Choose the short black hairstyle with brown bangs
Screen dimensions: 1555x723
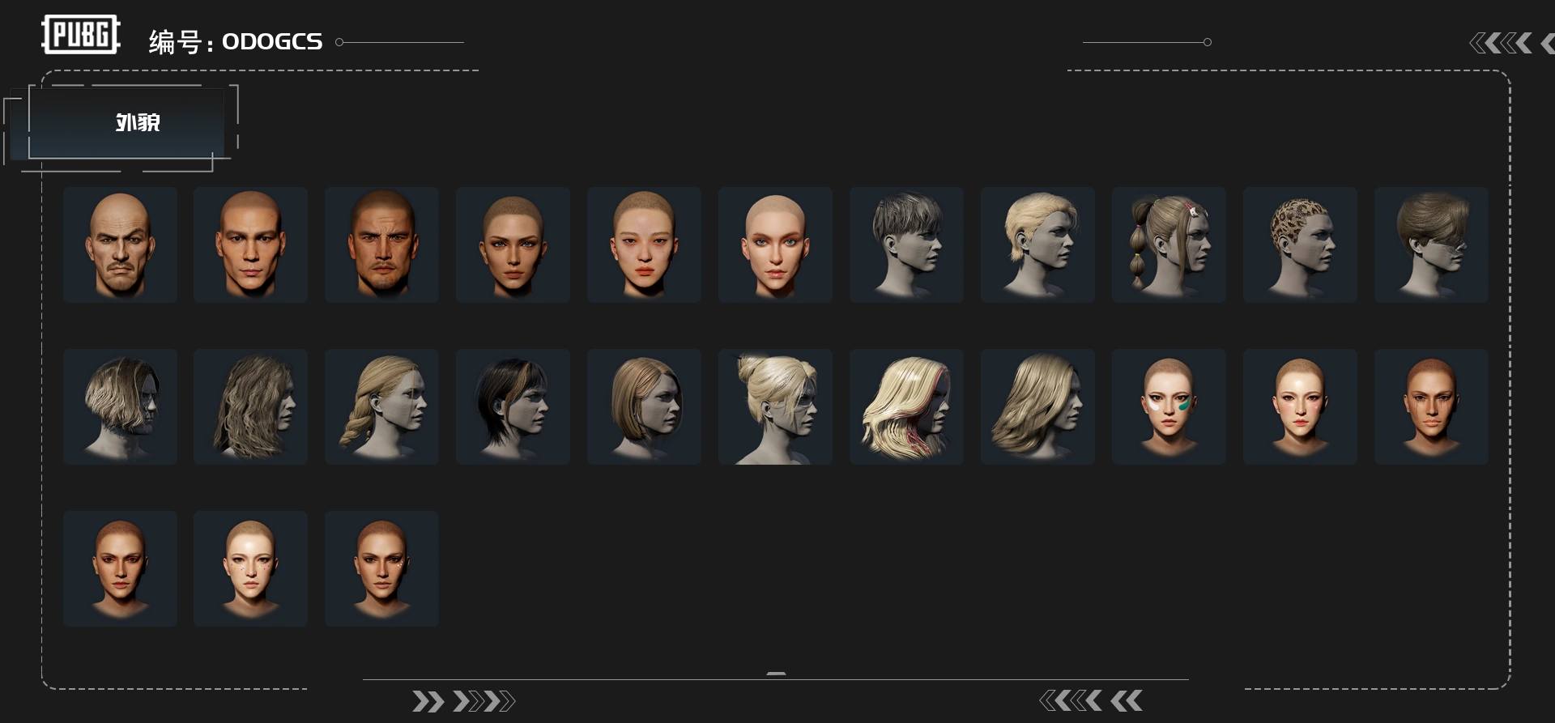[513, 406]
